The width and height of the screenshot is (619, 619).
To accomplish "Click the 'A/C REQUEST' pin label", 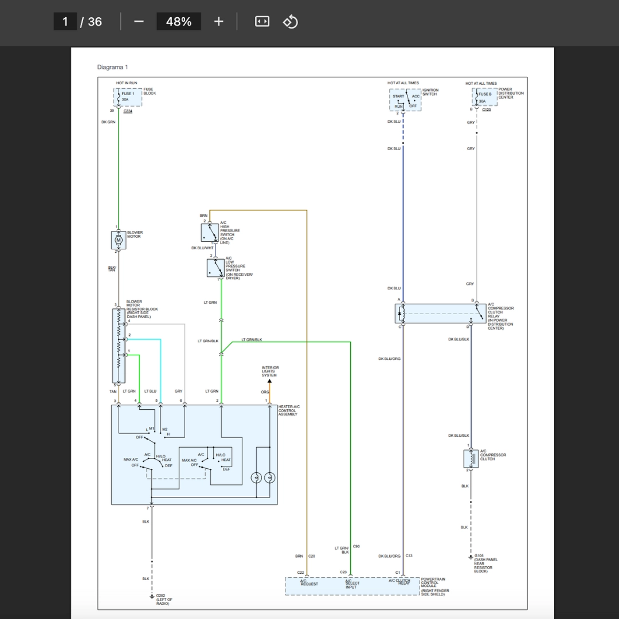I will coord(309,582).
